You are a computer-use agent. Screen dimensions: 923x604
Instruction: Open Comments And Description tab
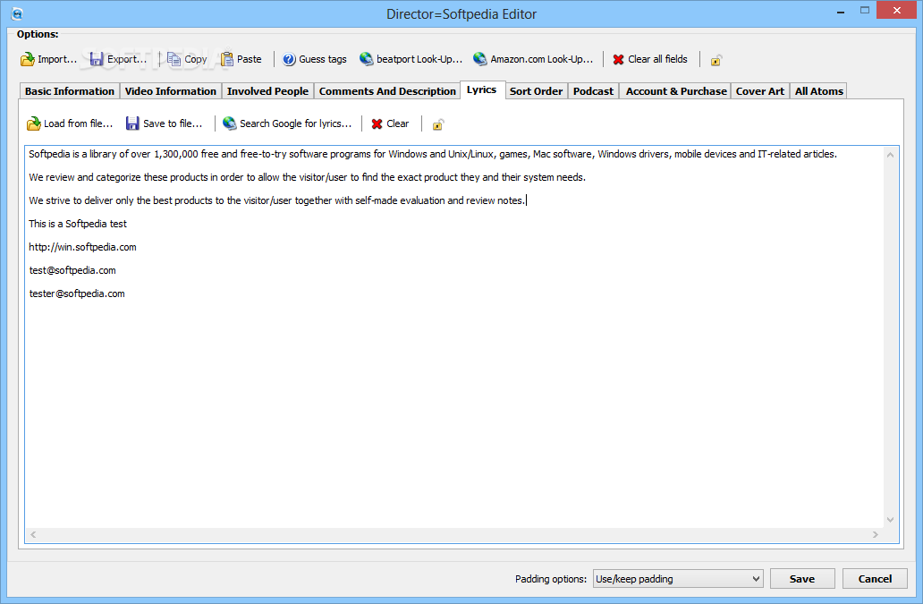(x=387, y=91)
